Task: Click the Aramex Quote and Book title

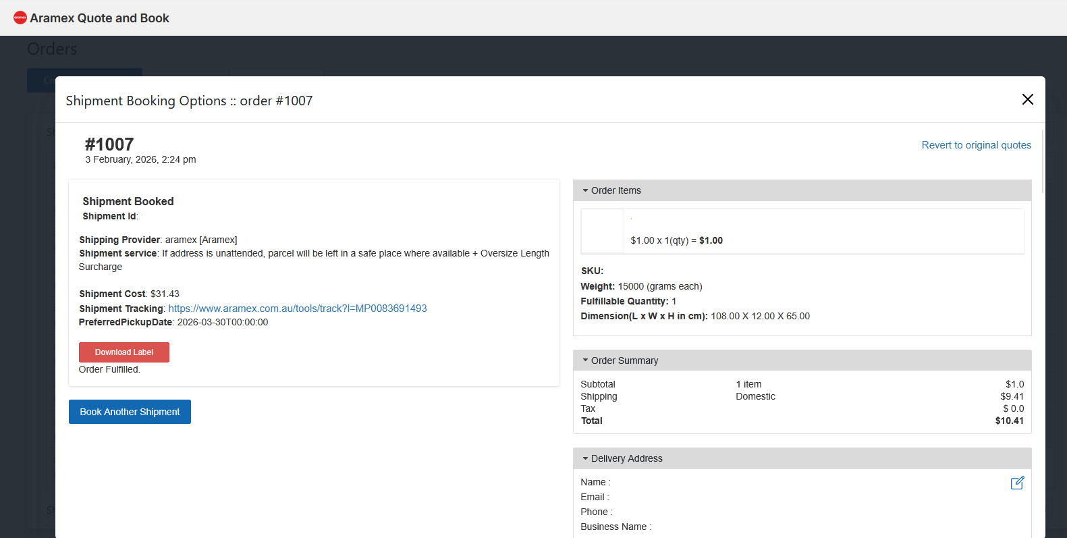Action: (99, 18)
